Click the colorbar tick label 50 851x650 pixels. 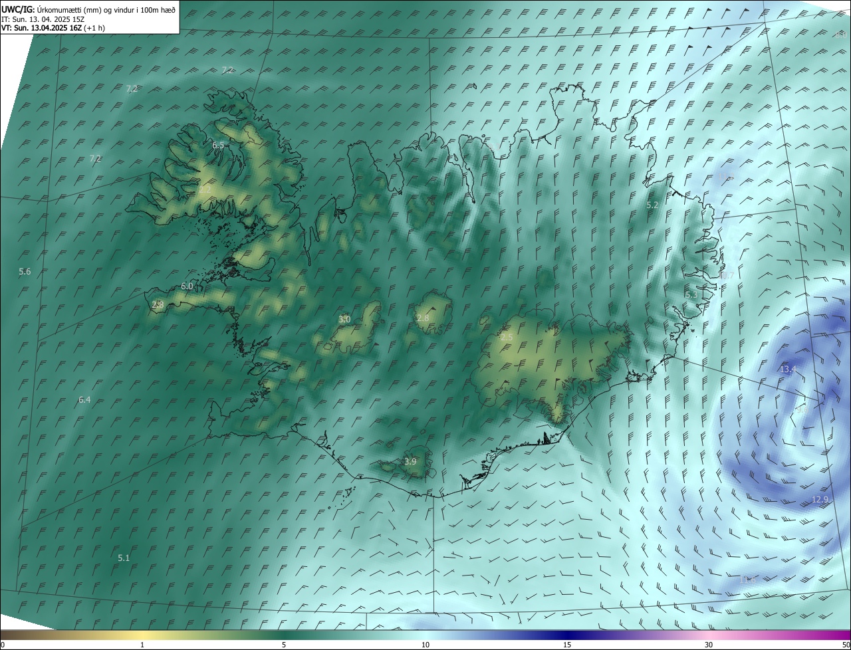[x=846, y=645]
